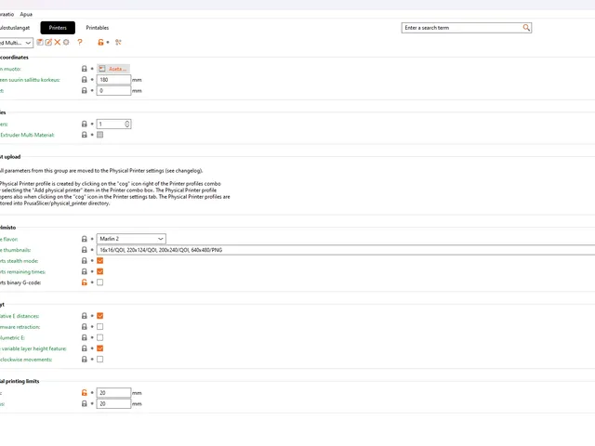This screenshot has height=446, width=595.
Task: Click lock icon beside the Aseta button
Action: (85, 69)
